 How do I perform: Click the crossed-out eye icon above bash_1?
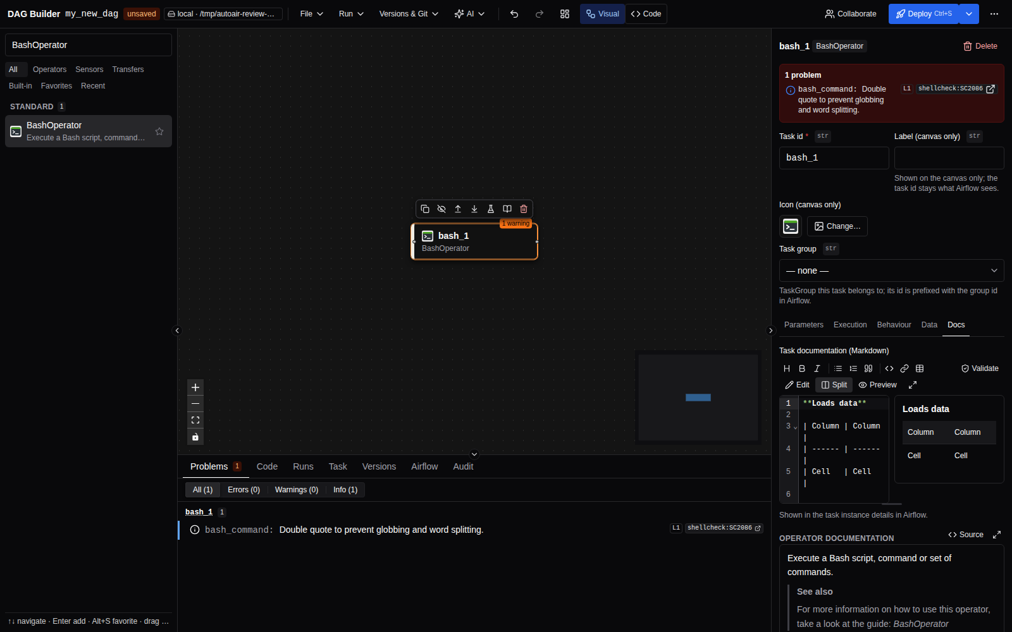441,209
